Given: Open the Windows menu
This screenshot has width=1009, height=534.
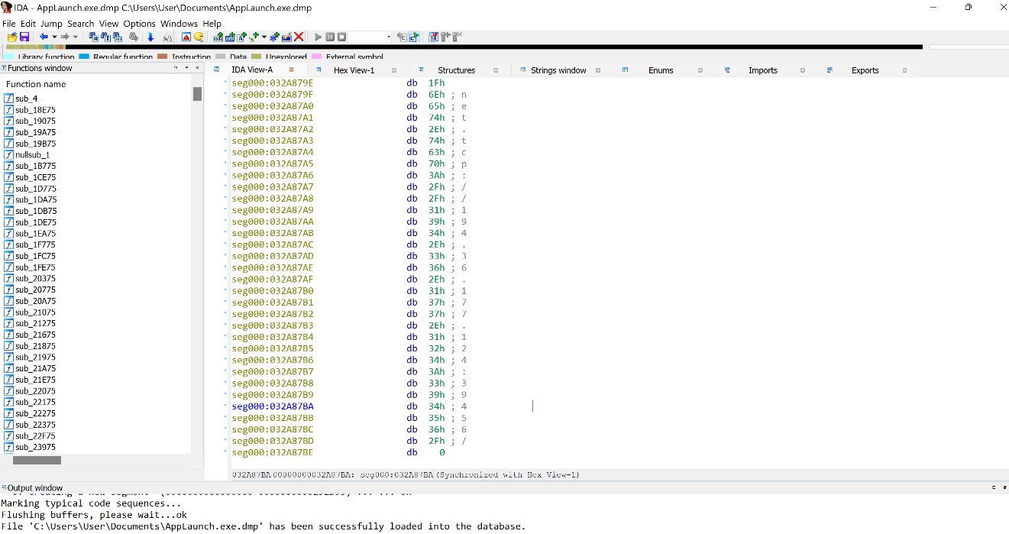Looking at the screenshot, I should 179,24.
